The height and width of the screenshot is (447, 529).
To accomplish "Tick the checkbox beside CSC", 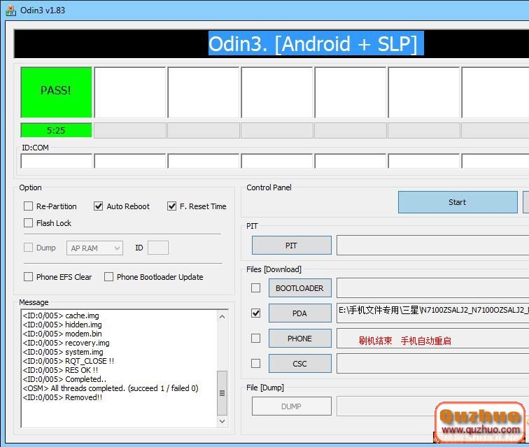I will point(256,363).
